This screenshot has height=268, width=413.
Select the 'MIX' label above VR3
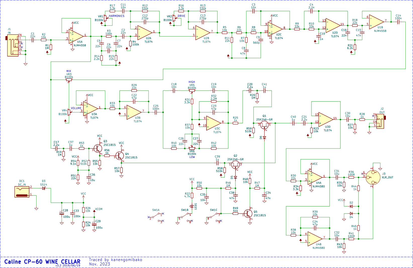[69, 71]
